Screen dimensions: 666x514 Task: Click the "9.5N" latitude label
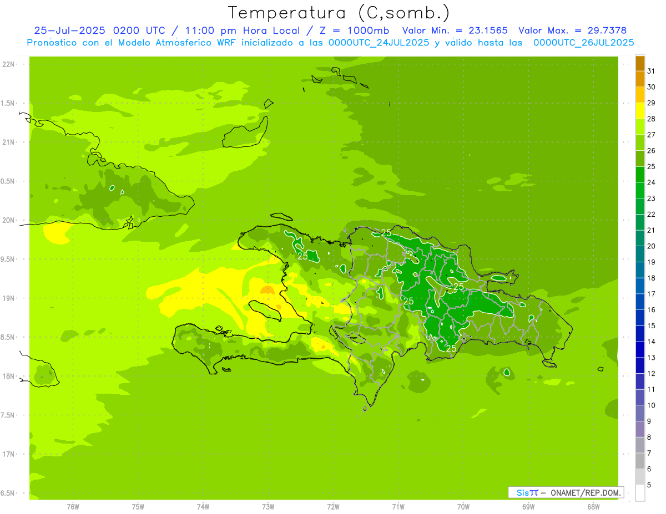tap(8, 259)
